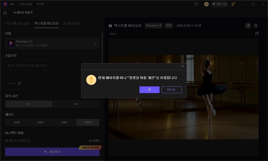Clear prompt with trash icon
The height and width of the screenshot is (161, 268).
(x=19, y=83)
